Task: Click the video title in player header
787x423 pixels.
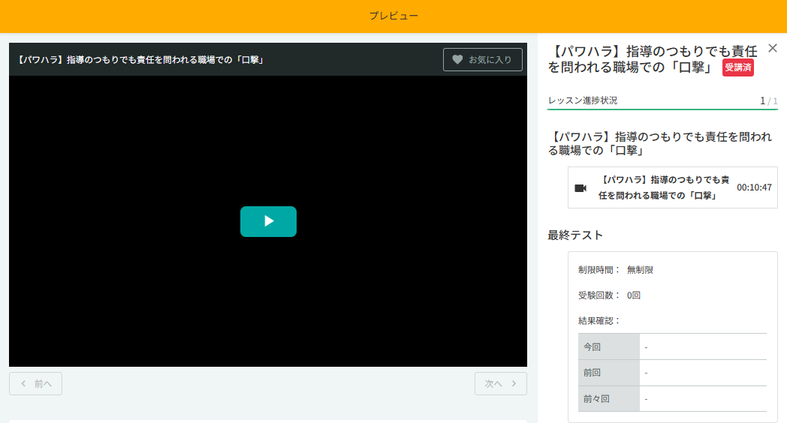Action: tap(139, 60)
